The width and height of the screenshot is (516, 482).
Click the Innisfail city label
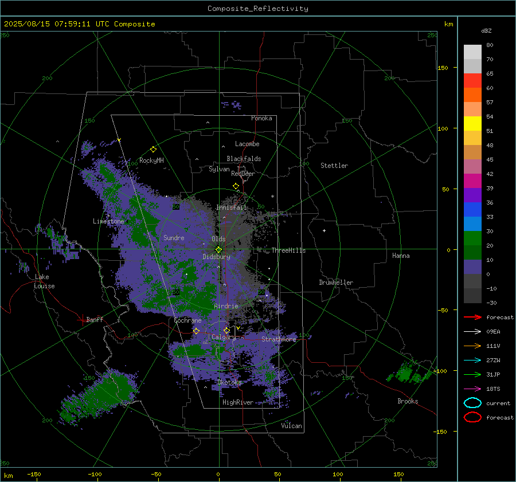(x=232, y=207)
